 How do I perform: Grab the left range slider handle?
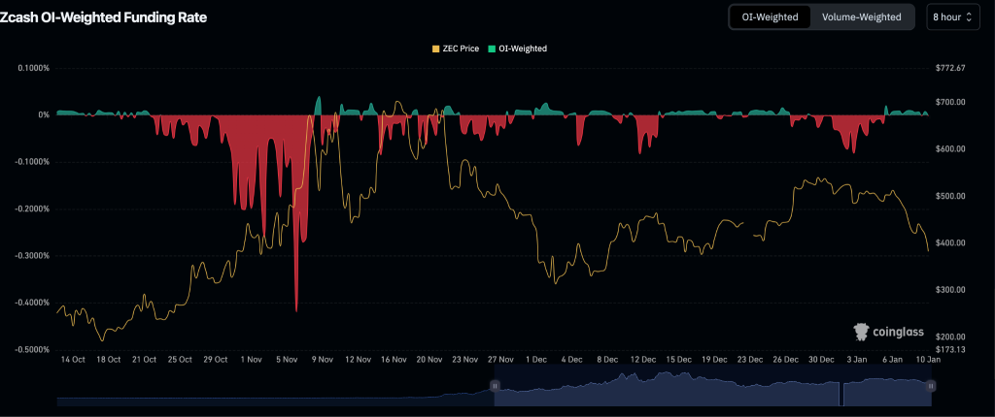pyautogui.click(x=495, y=385)
